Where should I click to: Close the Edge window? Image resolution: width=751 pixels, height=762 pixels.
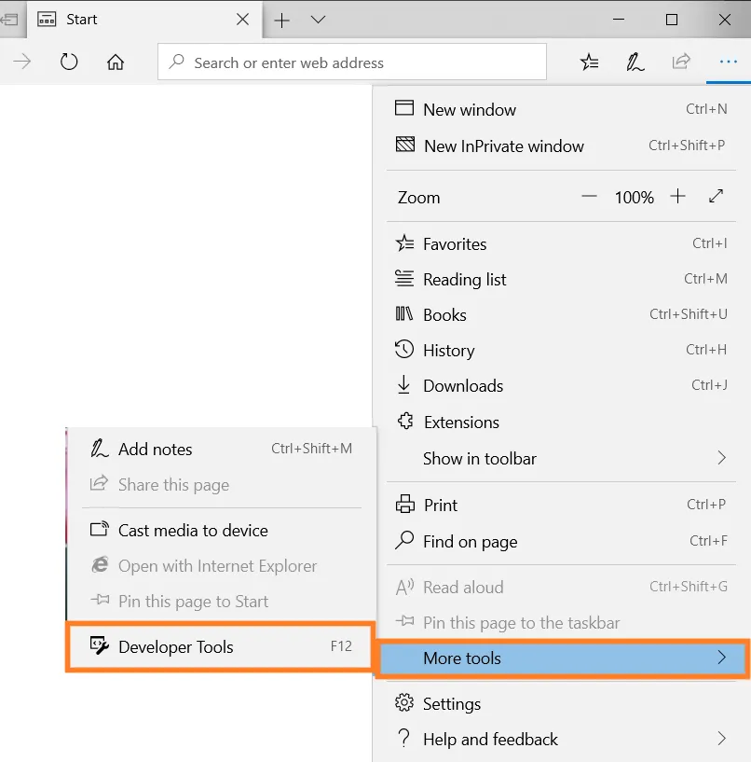724,20
